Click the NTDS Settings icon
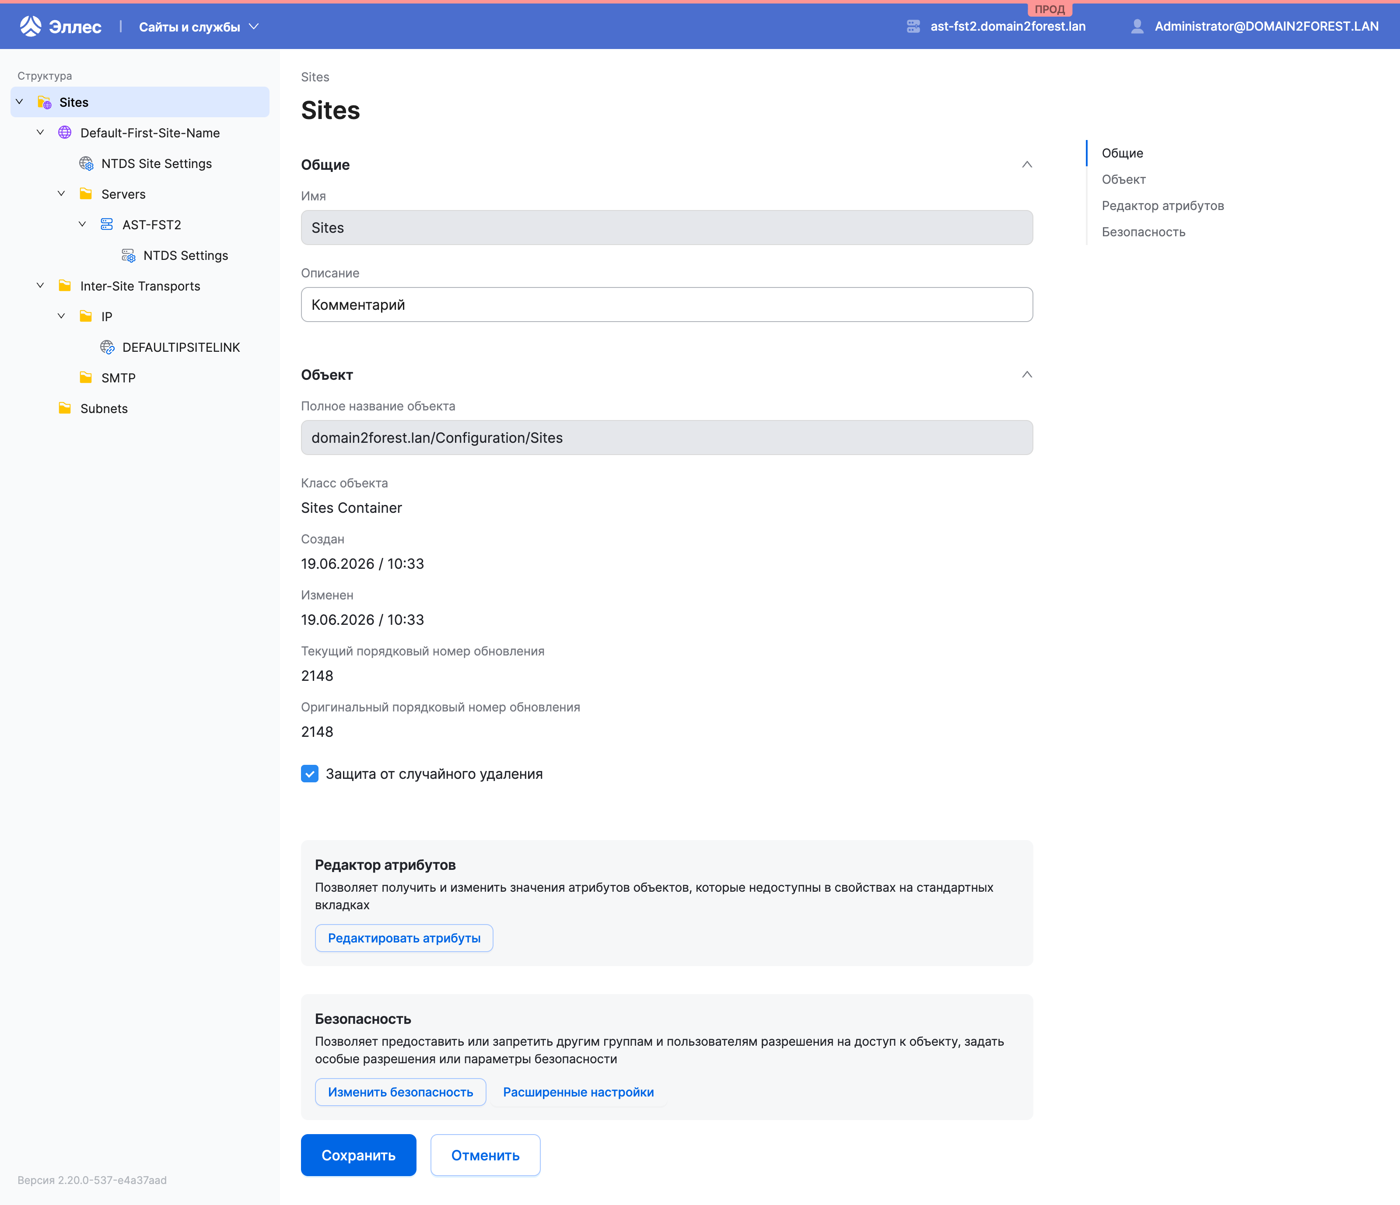The height and width of the screenshot is (1205, 1400). (x=128, y=256)
